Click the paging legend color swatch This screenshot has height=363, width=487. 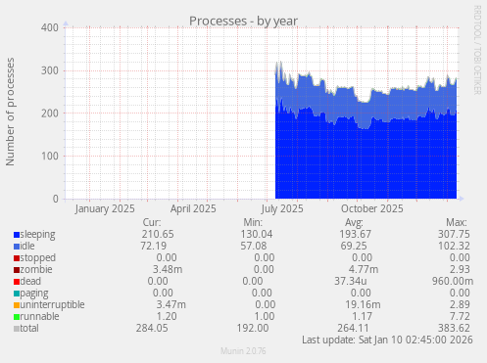click(x=17, y=294)
